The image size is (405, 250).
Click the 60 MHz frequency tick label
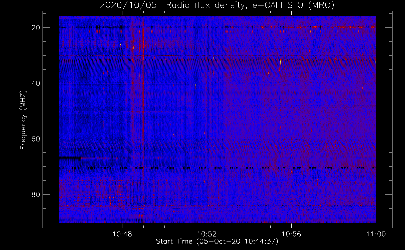click(x=36, y=139)
